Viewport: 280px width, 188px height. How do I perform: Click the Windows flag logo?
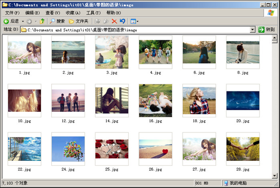[x=271, y=13]
